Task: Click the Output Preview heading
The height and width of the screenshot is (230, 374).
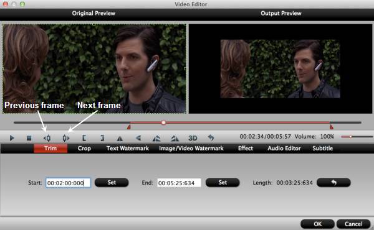Action: tap(281, 13)
